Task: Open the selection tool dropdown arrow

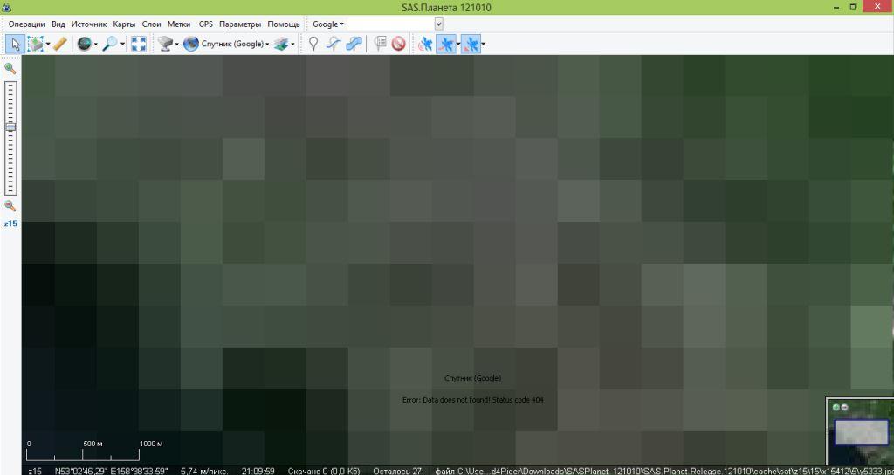Action: pyautogui.click(x=44, y=44)
